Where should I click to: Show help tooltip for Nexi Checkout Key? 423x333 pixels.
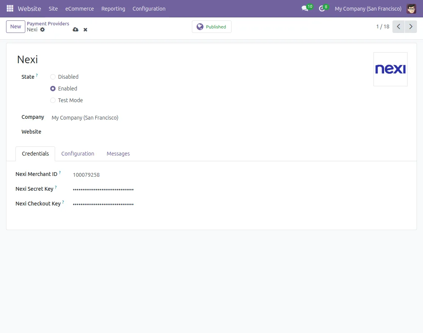pyautogui.click(x=63, y=202)
